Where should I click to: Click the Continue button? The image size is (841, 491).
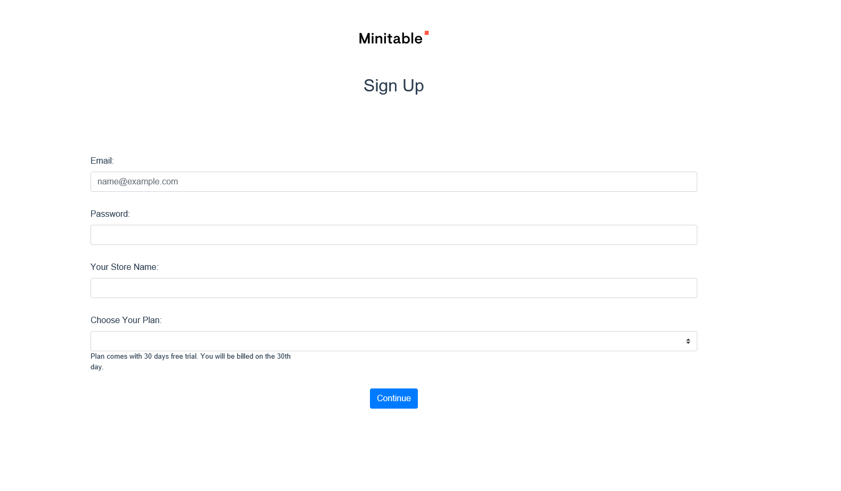394,399
